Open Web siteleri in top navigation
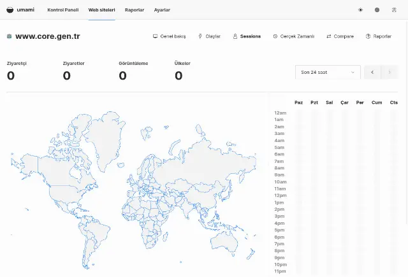408x277 pixels. (x=102, y=10)
